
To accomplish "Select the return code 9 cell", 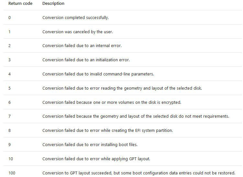I will click(10, 145).
